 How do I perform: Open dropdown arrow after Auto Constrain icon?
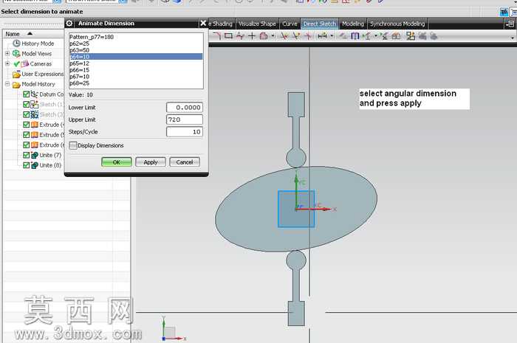click(375, 35)
